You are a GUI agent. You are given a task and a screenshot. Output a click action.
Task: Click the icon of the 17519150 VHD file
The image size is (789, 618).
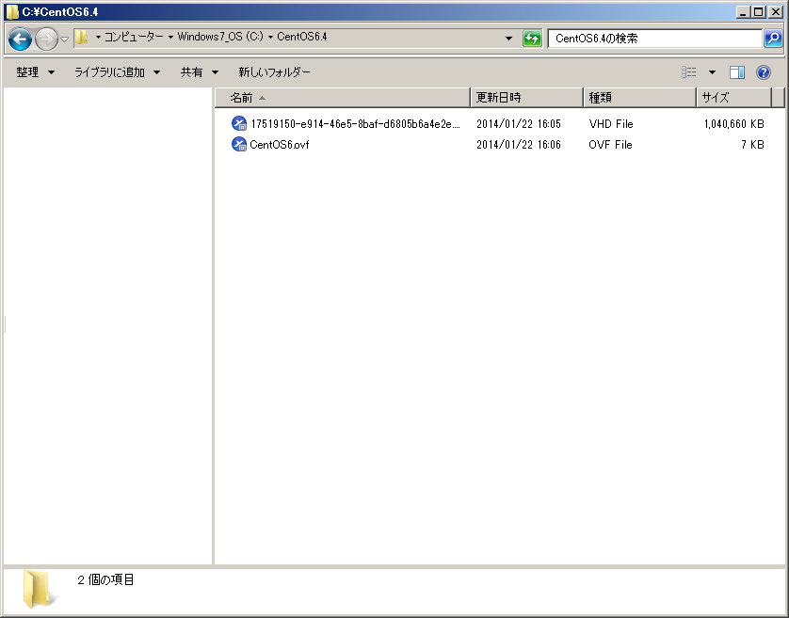click(239, 123)
